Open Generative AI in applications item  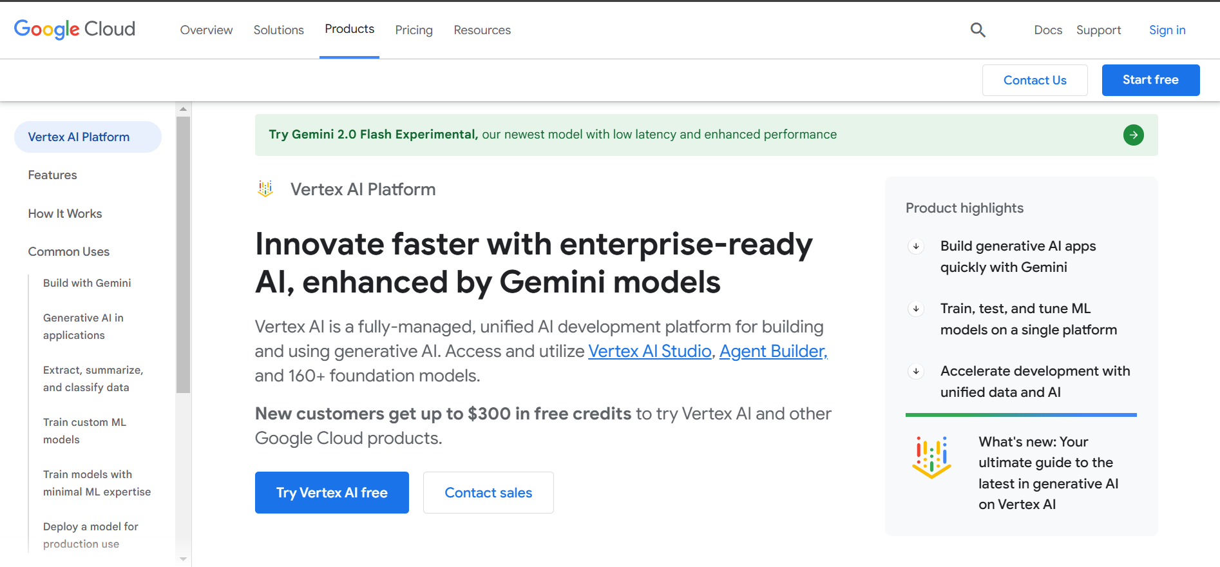pyautogui.click(x=83, y=326)
